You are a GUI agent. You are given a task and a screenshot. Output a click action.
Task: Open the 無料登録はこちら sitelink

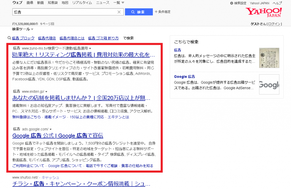click(26, 117)
